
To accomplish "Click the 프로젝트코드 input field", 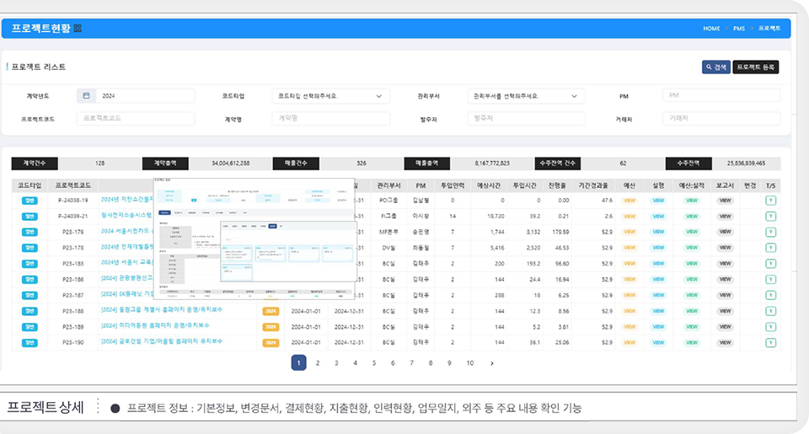I will (136, 118).
